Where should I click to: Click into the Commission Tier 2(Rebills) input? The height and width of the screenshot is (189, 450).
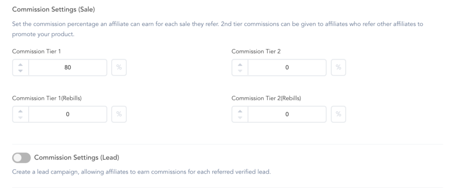(x=287, y=114)
